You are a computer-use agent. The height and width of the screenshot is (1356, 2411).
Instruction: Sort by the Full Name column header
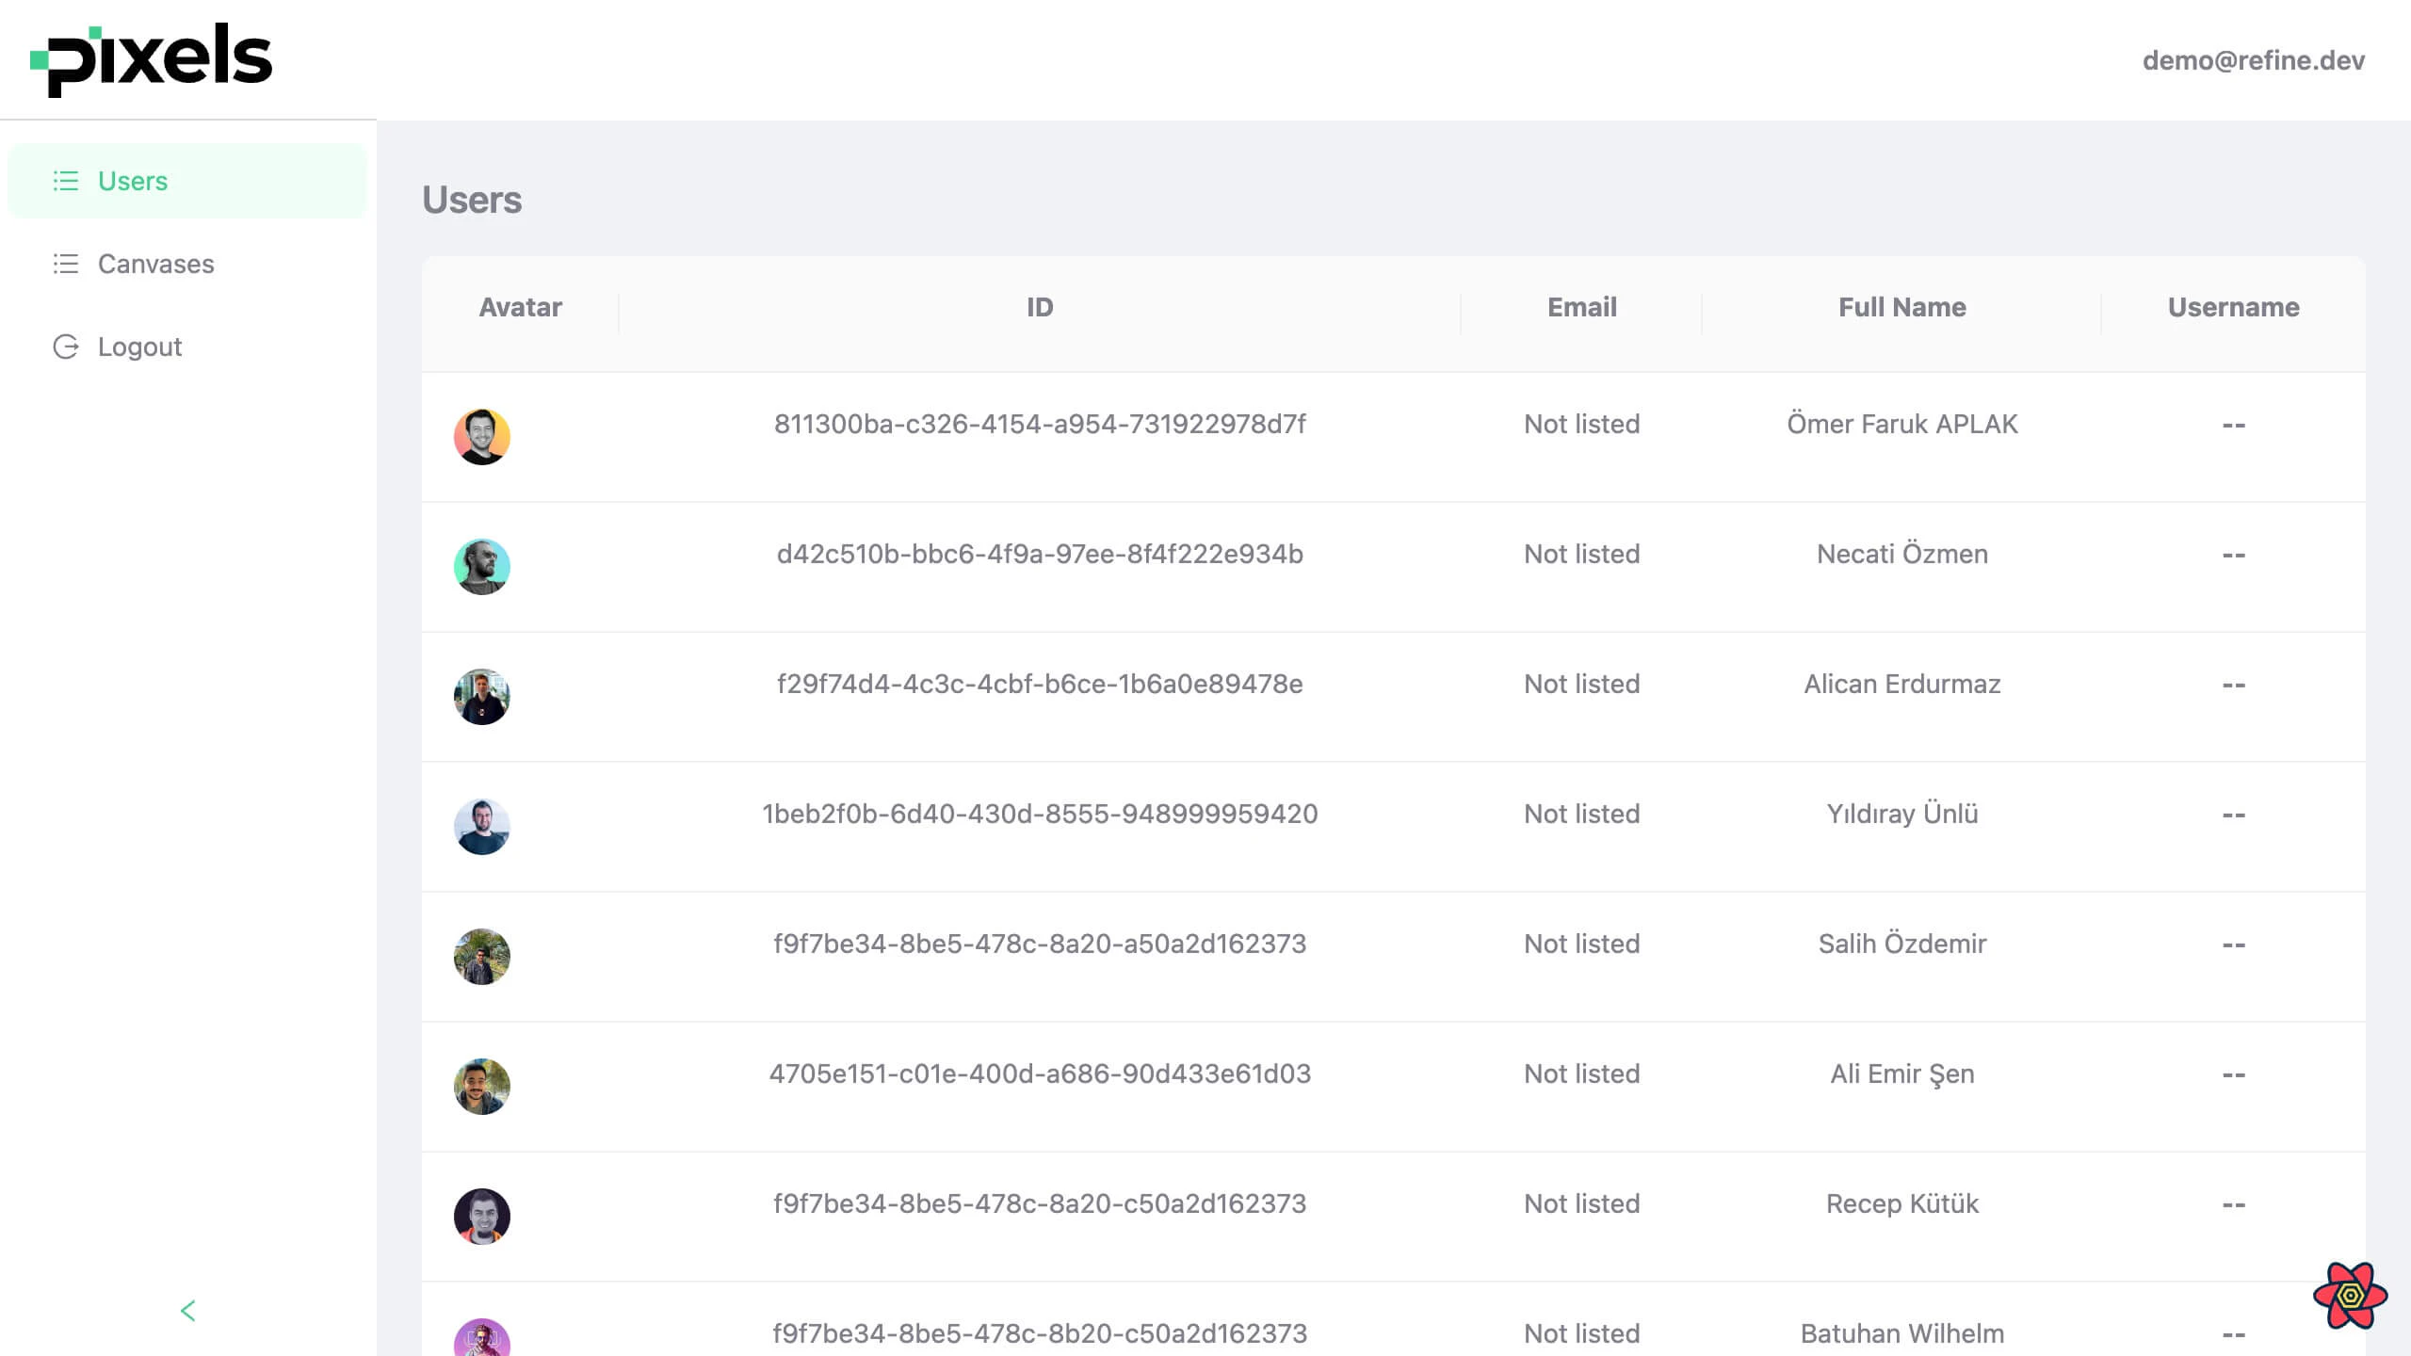point(1901,306)
